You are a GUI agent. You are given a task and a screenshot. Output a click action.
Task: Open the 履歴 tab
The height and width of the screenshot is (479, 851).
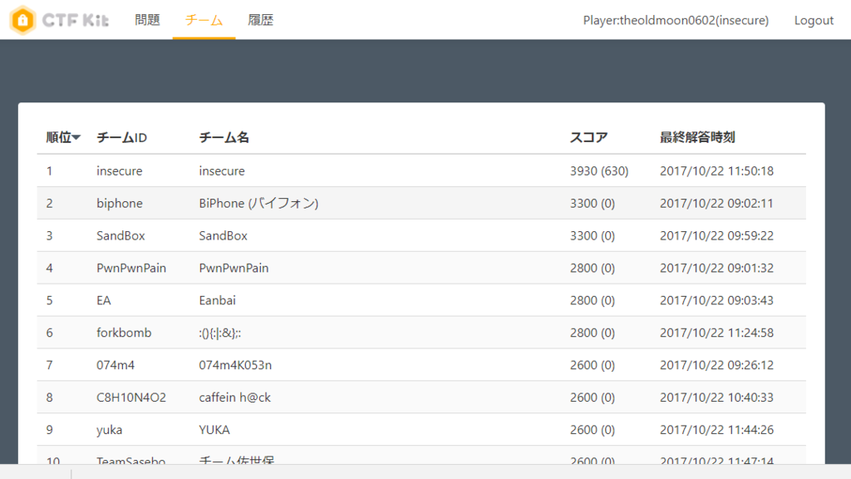[260, 20]
